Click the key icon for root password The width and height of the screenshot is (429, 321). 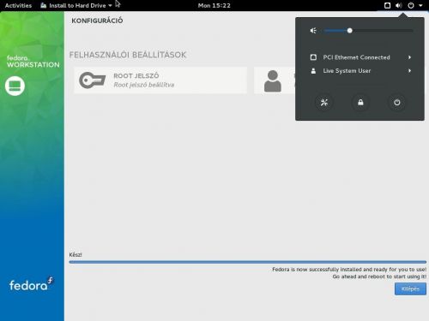(x=92, y=80)
